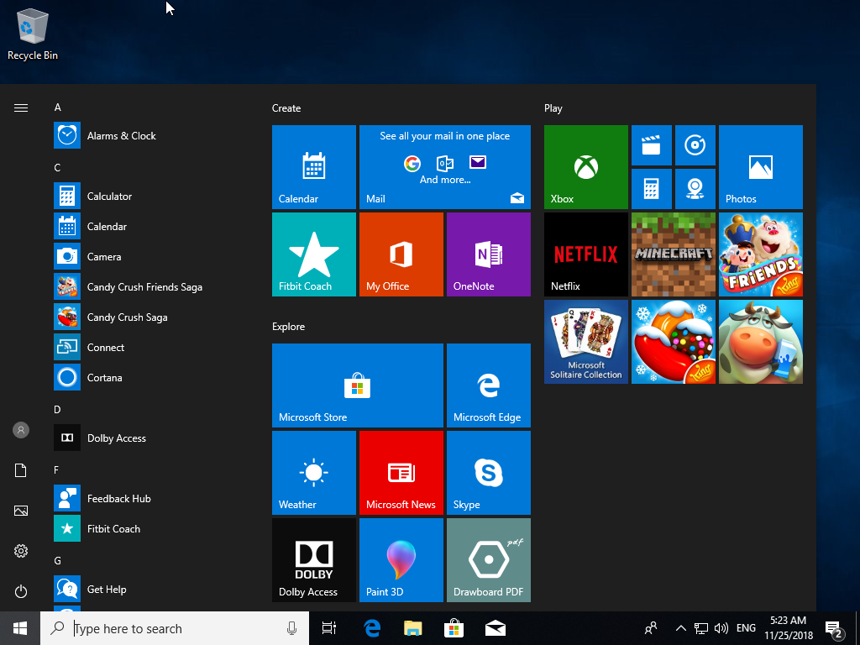Launch Skype from Explore tiles
The width and height of the screenshot is (860, 645).
pyautogui.click(x=488, y=472)
